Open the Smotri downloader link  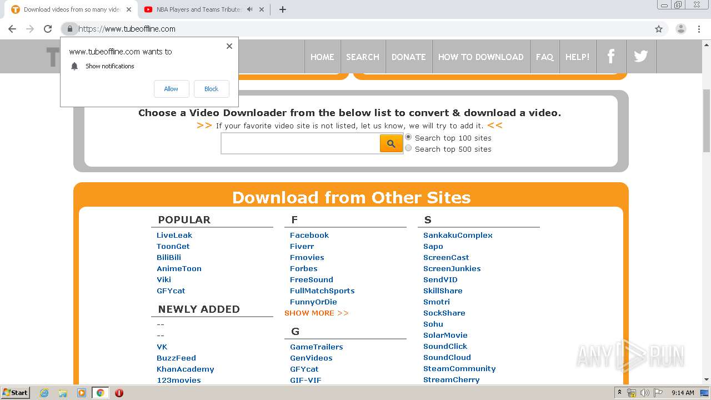point(437,302)
